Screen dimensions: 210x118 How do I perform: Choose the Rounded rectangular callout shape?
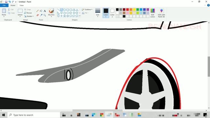click(x=71, y=16)
